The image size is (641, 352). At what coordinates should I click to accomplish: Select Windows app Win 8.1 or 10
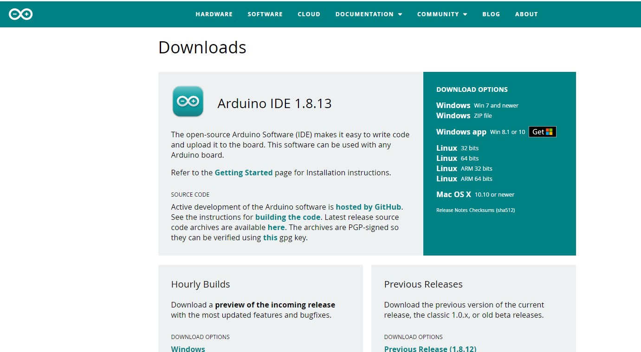click(x=481, y=132)
